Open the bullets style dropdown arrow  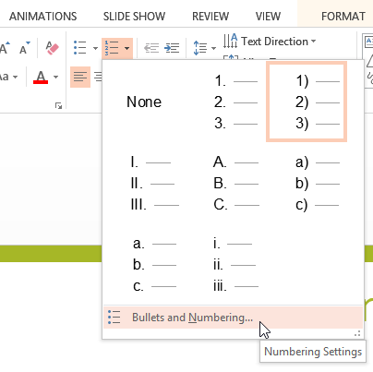[x=95, y=48]
